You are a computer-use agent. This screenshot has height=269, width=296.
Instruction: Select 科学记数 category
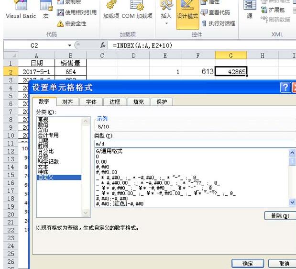(x=48, y=161)
